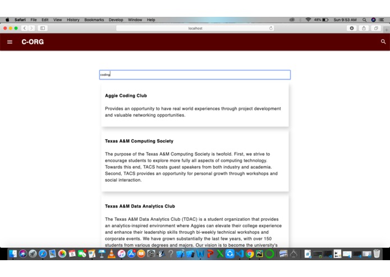Toggle the Safari sidebar button
The height and width of the screenshot is (277, 390).
point(43,29)
